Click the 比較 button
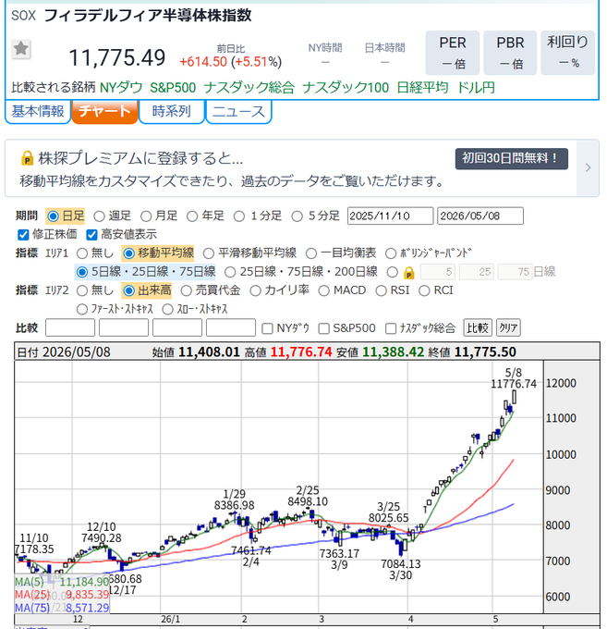 click(478, 327)
